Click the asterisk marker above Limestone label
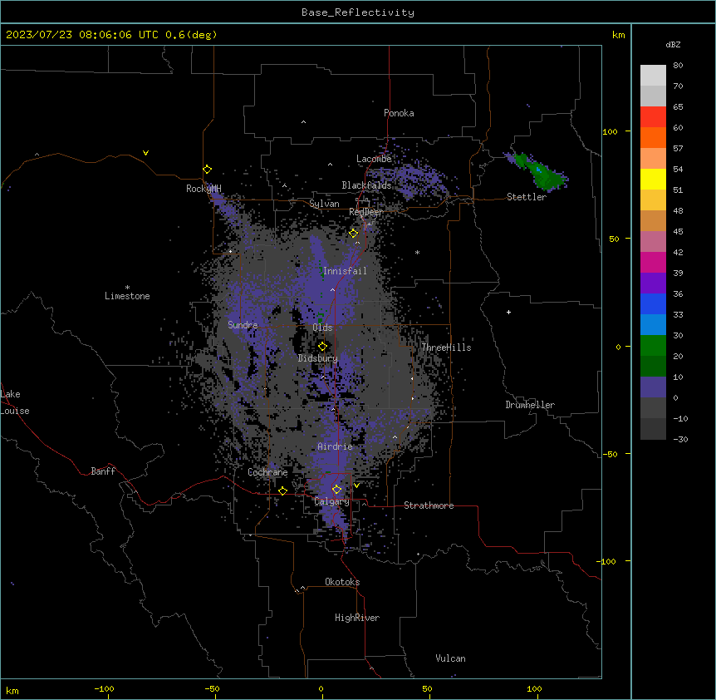The image size is (716, 700). coord(127,288)
